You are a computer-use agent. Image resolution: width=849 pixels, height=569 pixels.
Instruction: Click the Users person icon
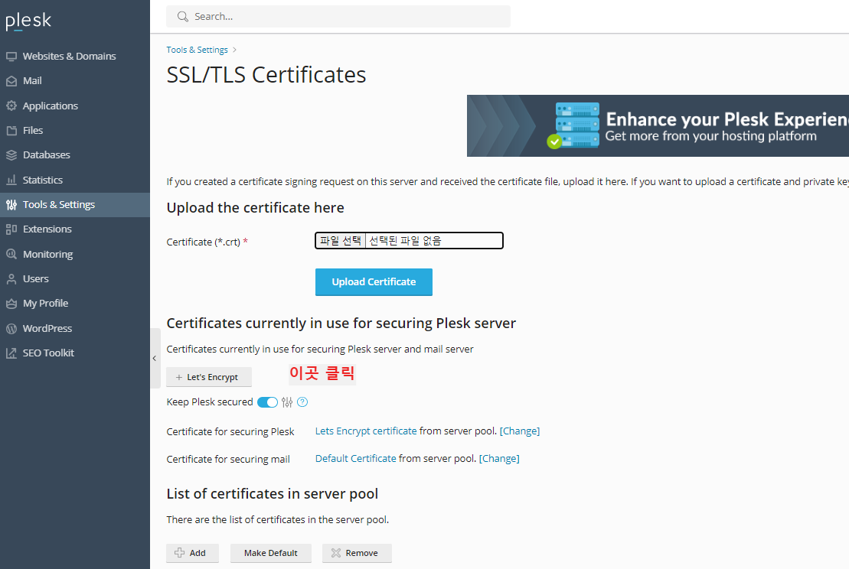pyautogui.click(x=11, y=279)
